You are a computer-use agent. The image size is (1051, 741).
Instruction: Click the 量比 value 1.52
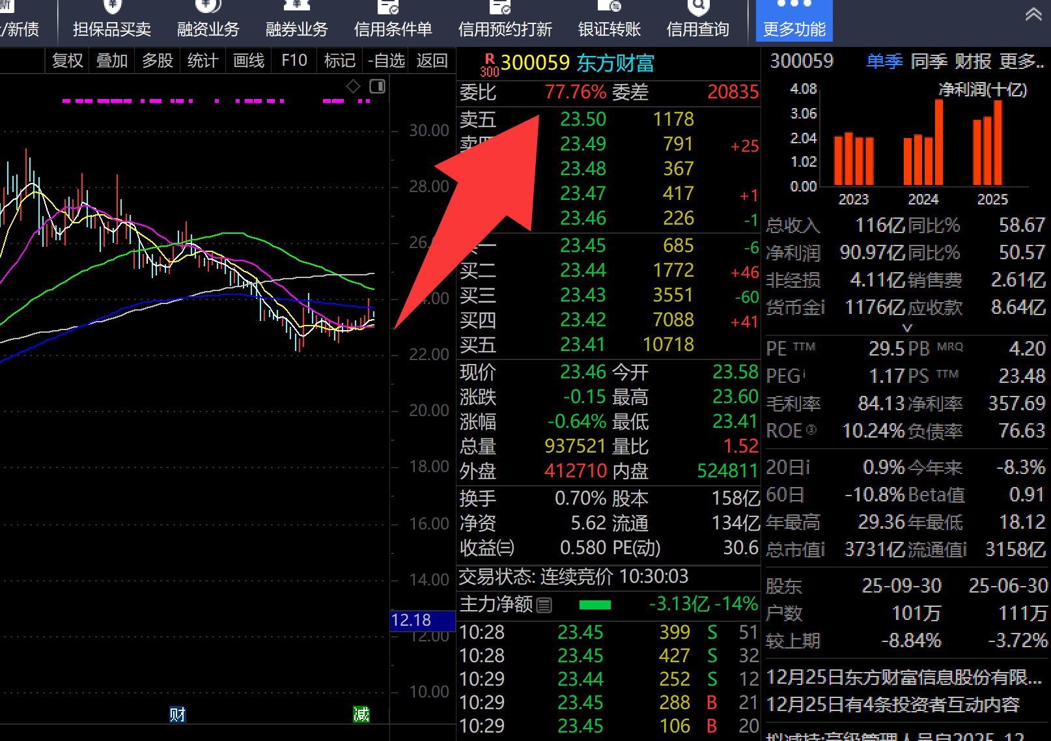click(x=741, y=446)
